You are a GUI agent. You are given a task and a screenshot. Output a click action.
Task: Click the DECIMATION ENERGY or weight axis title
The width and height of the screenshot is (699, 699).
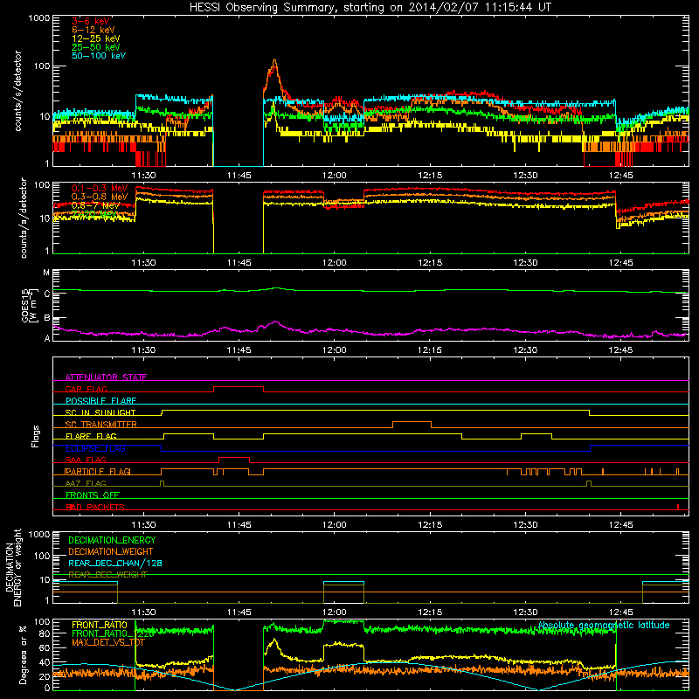[x=13, y=567]
